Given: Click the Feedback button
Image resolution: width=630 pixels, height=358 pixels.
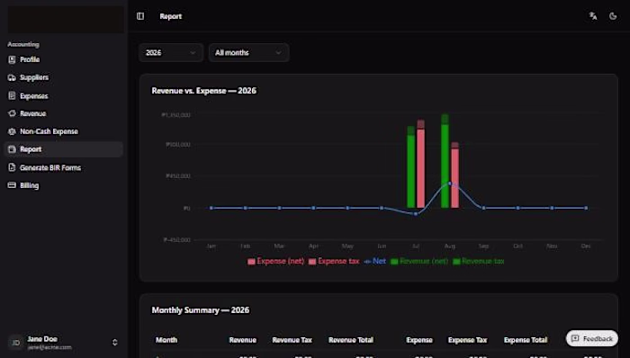Looking at the screenshot, I should (x=592, y=338).
